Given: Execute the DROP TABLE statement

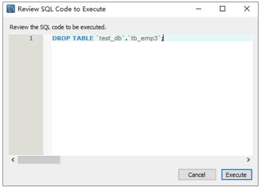Looking at the screenshot, I should [x=236, y=174].
